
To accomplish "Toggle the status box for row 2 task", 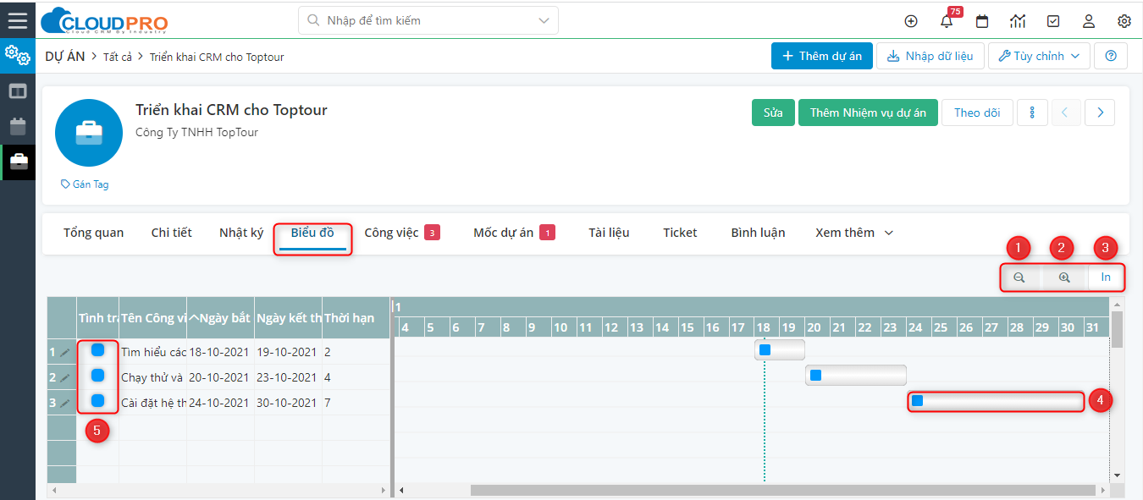I will point(97,376).
